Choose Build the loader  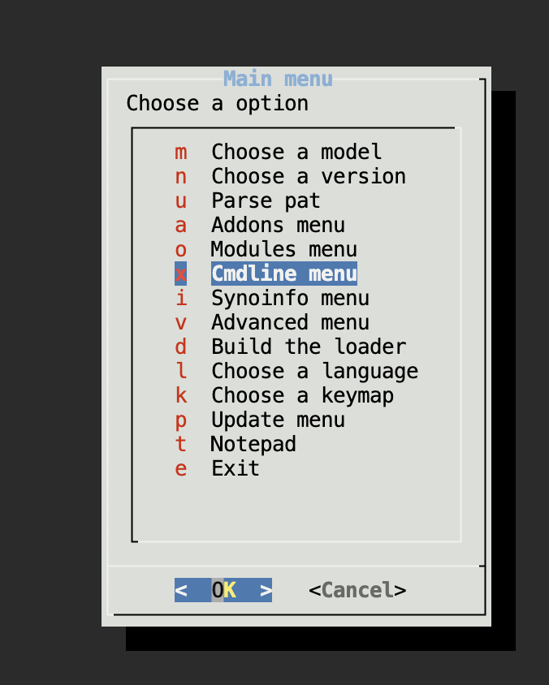[308, 347]
